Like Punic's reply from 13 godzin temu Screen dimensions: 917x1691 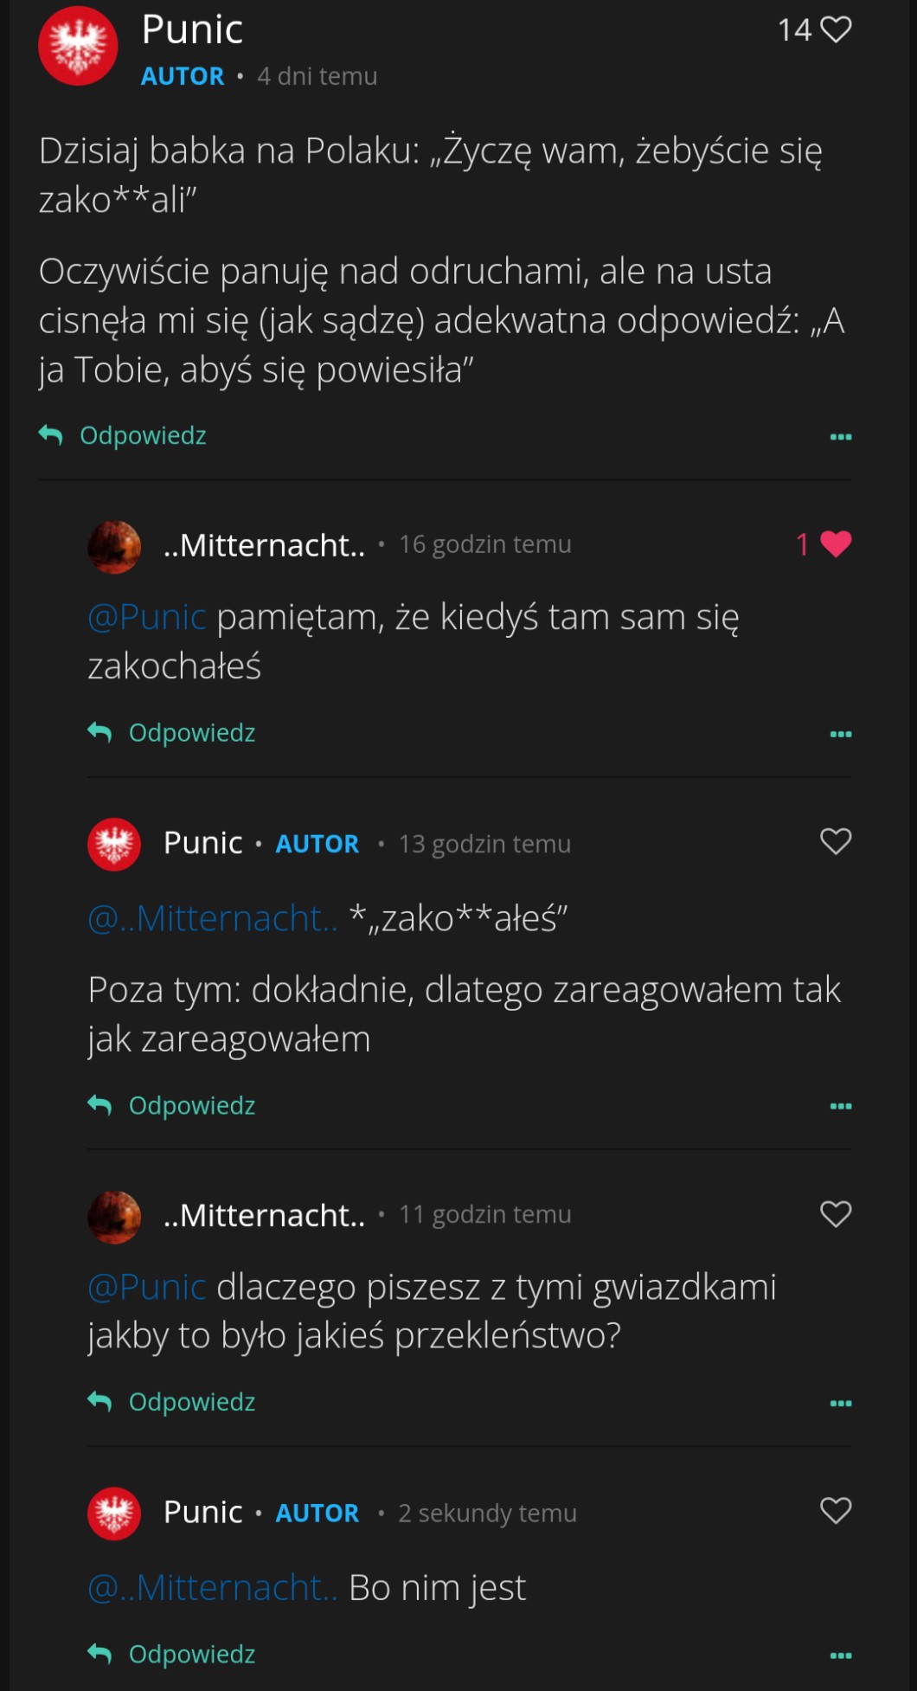coord(836,842)
